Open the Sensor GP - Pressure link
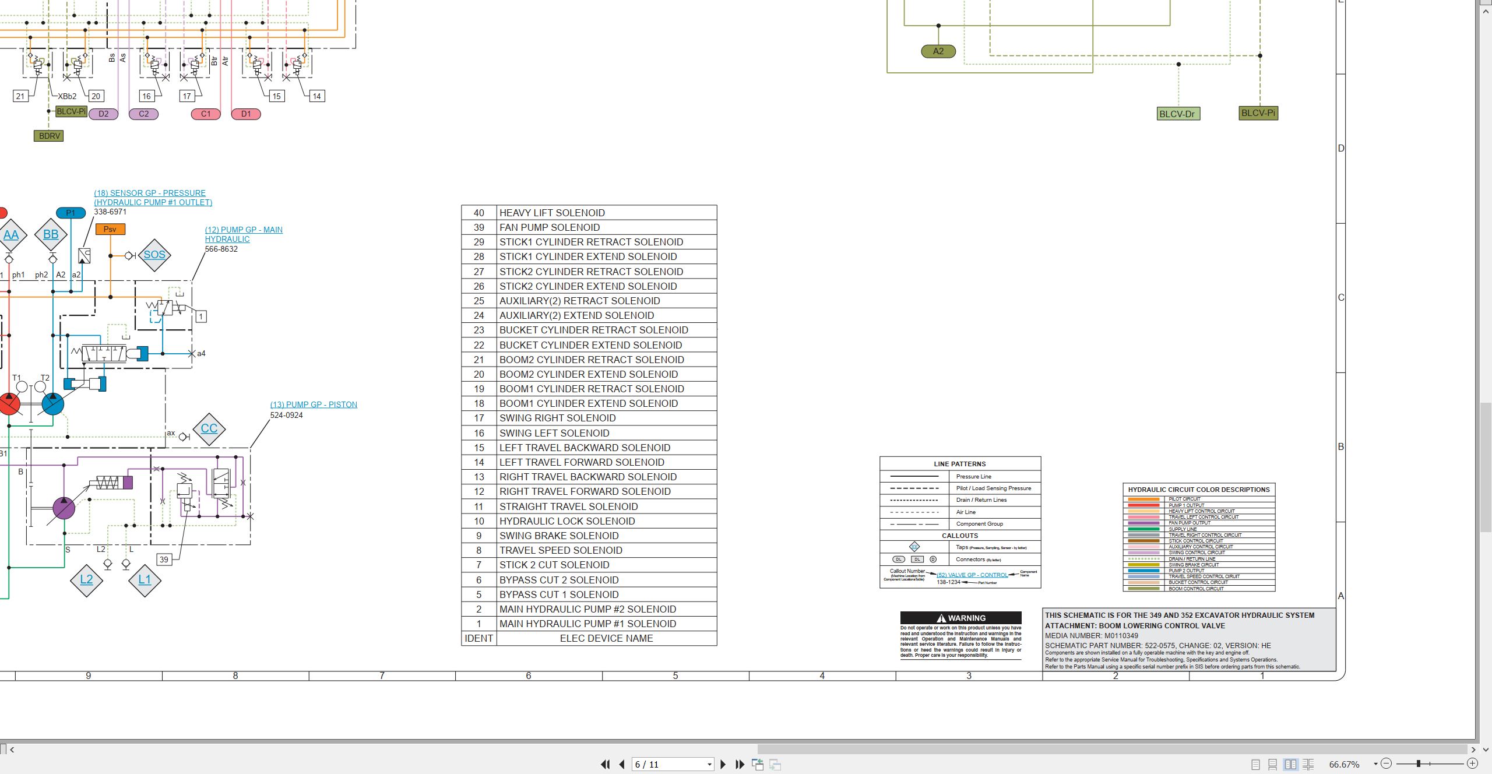 coord(153,198)
